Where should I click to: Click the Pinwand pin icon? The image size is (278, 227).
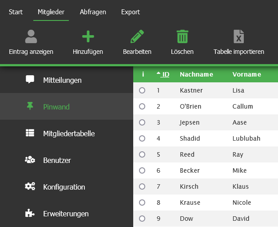tap(30, 106)
